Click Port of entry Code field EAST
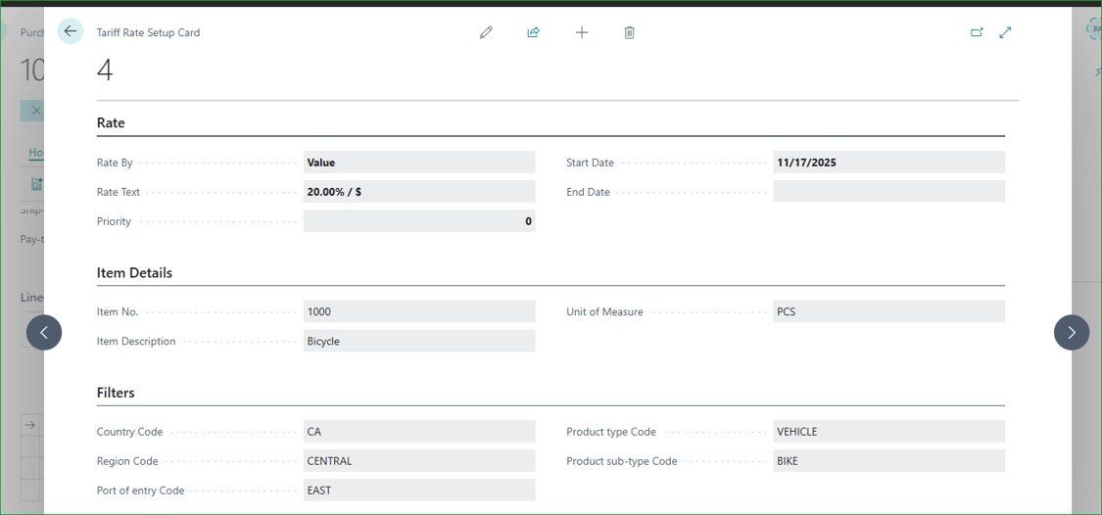This screenshot has height=515, width=1102. click(x=419, y=491)
